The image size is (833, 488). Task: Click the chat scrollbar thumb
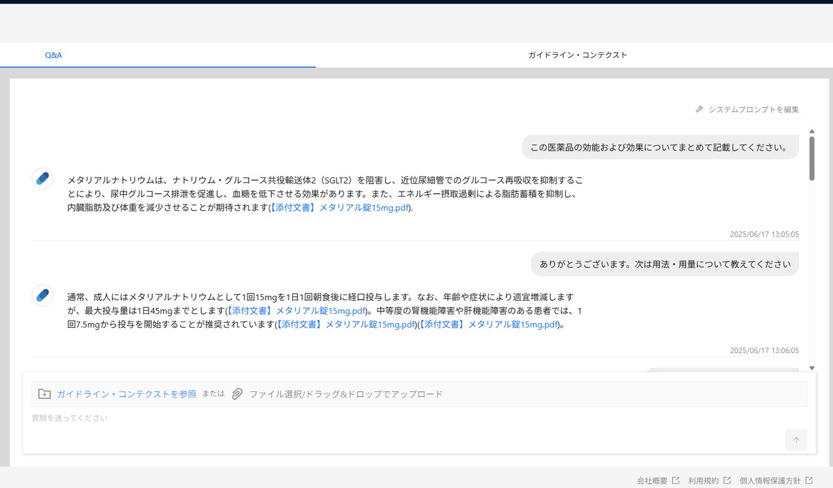[x=812, y=158]
